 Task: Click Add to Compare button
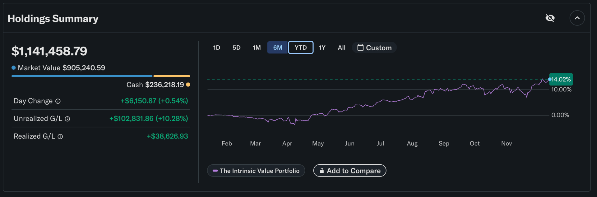point(350,171)
